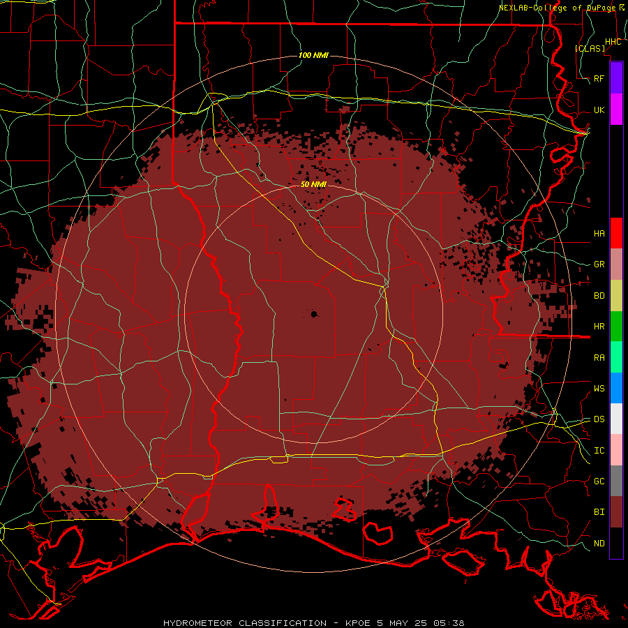
Task: Click the "HHC" product code text
Action: pyautogui.click(x=613, y=42)
